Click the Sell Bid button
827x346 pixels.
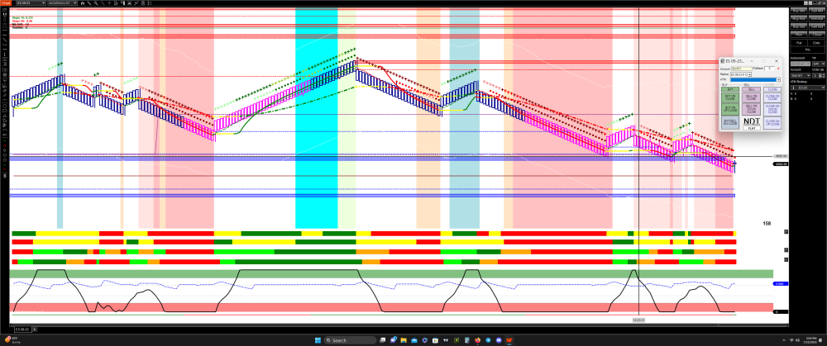coord(817,26)
